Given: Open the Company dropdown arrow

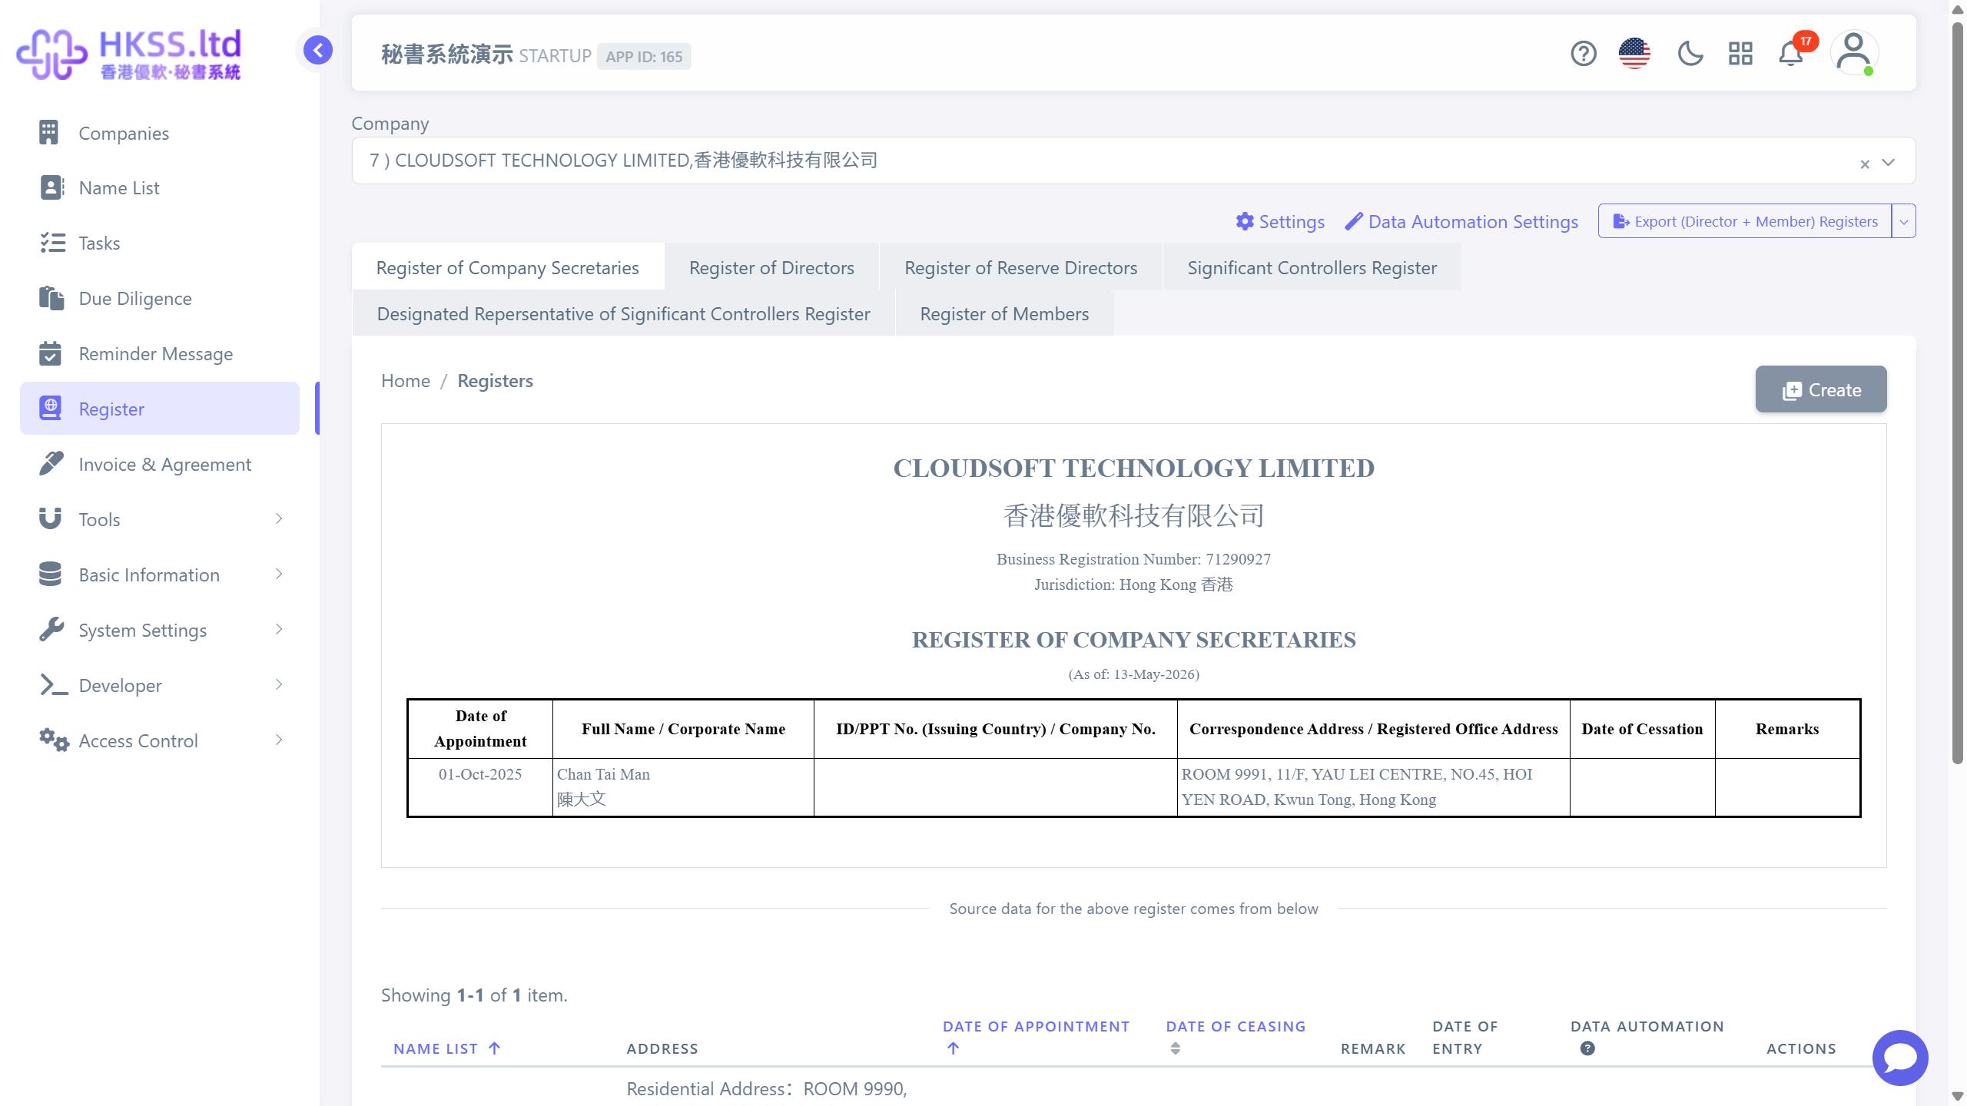Looking at the screenshot, I should [x=1888, y=162].
